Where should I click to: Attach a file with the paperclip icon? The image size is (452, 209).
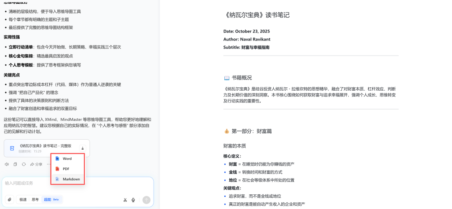[x=10, y=199]
